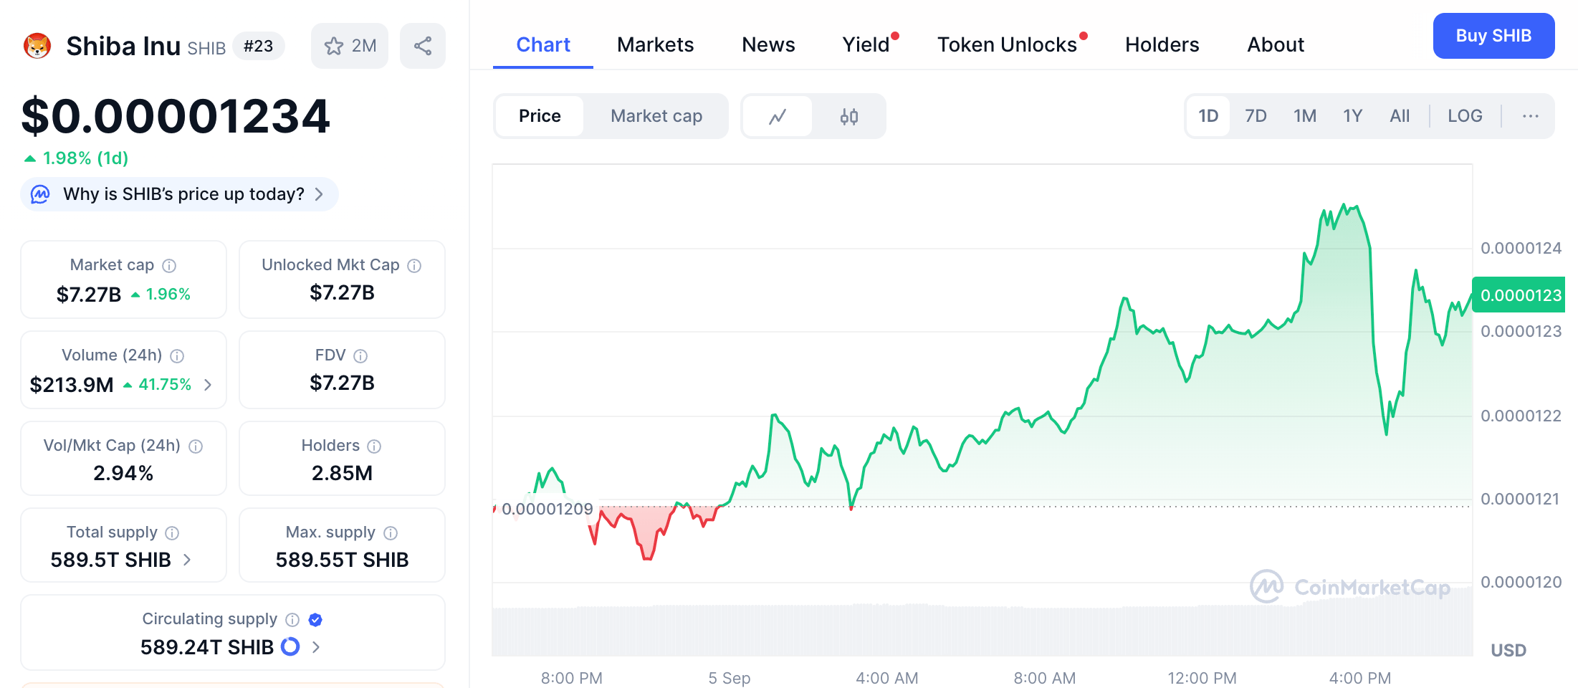Click the Buy SHIB button

coord(1493,36)
